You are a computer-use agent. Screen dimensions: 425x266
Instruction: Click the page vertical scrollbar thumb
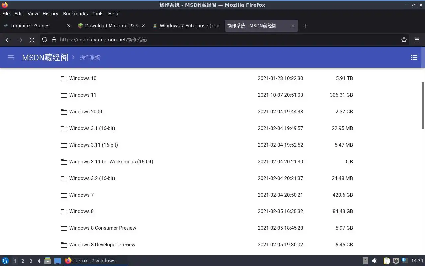(423, 106)
